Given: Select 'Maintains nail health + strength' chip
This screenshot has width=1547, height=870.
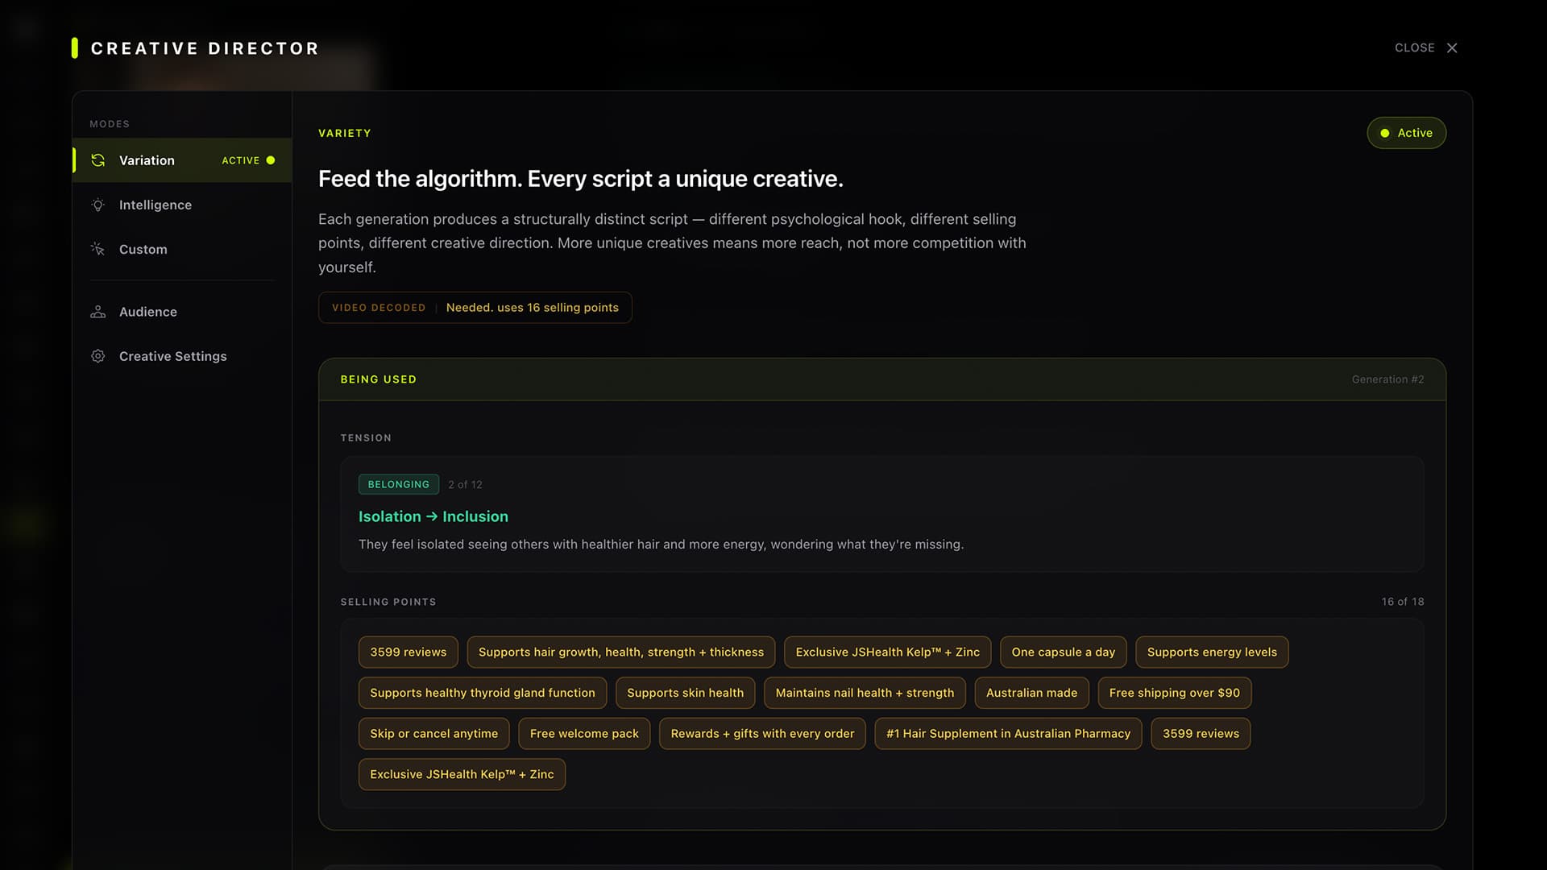Looking at the screenshot, I should point(865,693).
